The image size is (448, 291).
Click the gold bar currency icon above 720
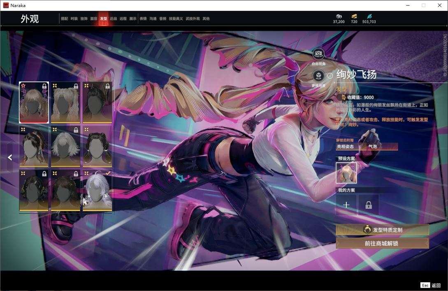[354, 16]
